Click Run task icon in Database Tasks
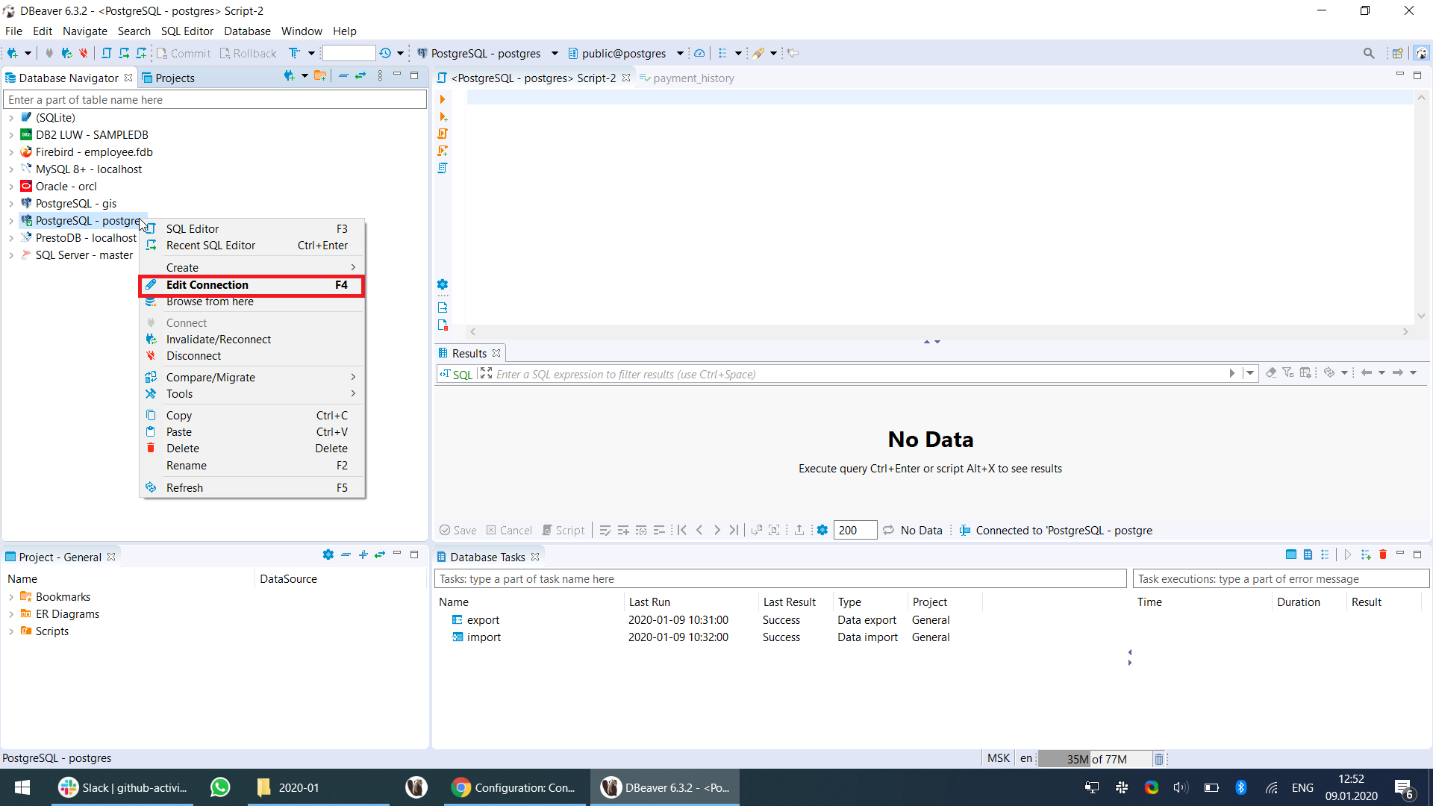 [1348, 554]
